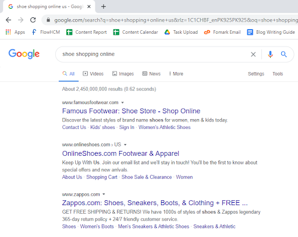Open Zappos Shoes sitelink
298x237 pixels.
pos(69,227)
